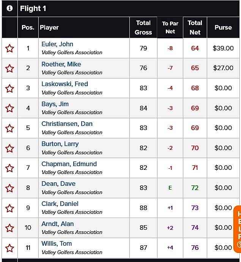Star Dave Dean's entry
241x262 pixels.
click(9, 188)
